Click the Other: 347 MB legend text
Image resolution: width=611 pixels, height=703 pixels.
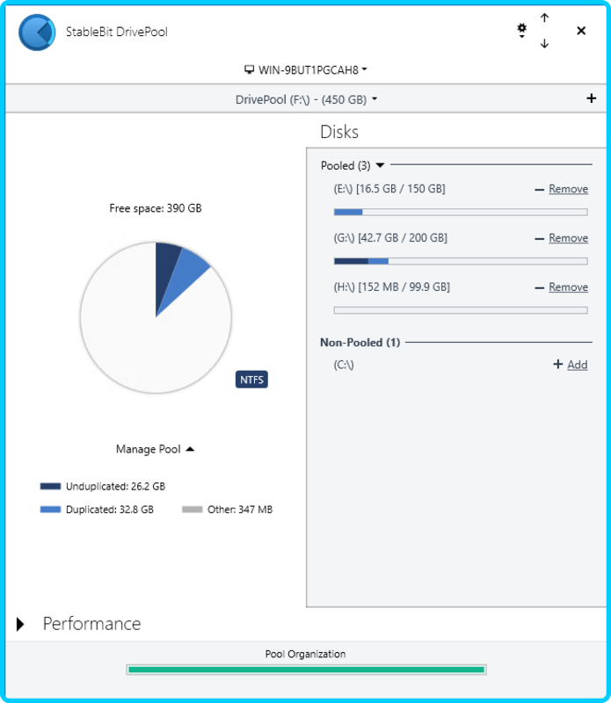click(240, 510)
